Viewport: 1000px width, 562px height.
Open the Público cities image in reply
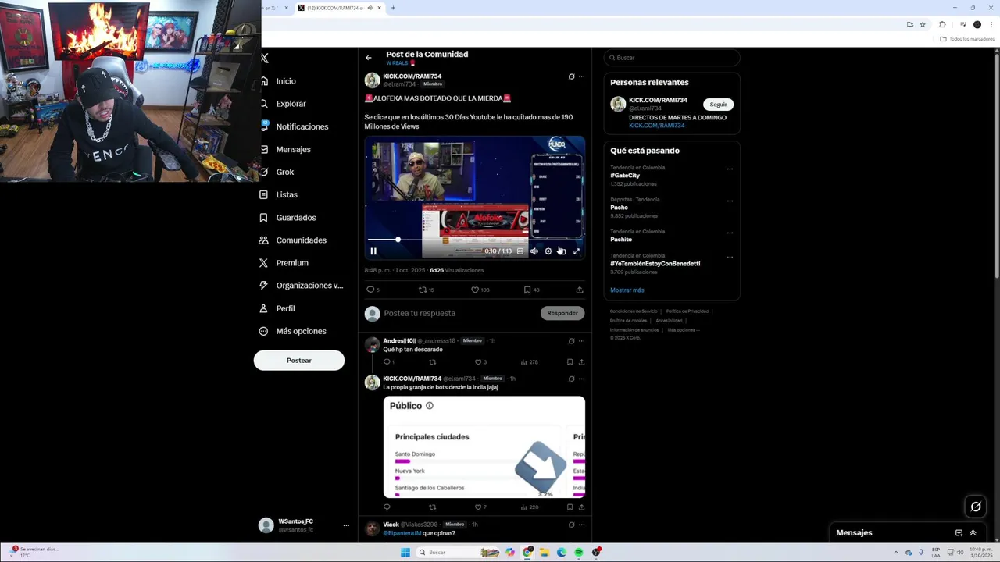484,447
